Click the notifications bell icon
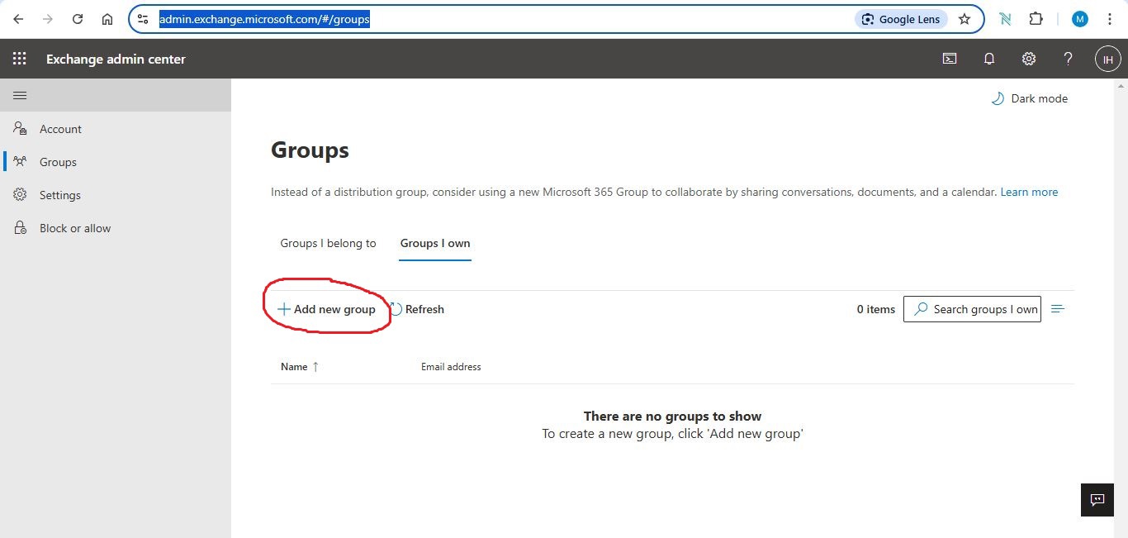Image resolution: width=1128 pixels, height=538 pixels. [988, 58]
